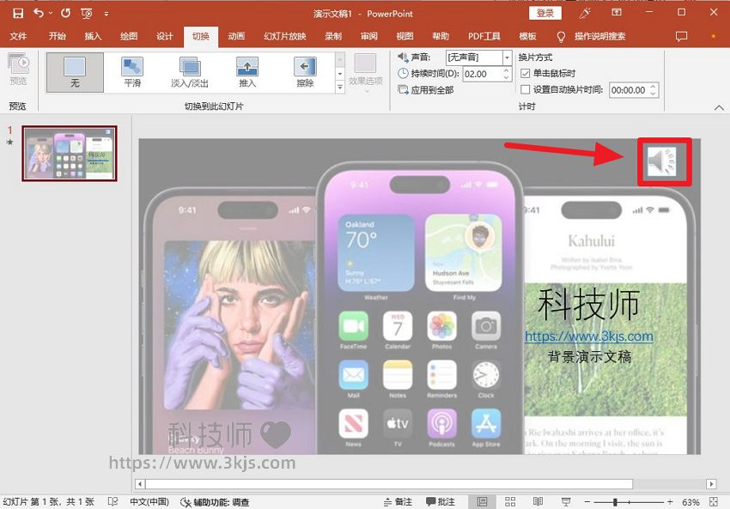
Task: Toggle the 批注 comments pane
Action: pos(441,501)
